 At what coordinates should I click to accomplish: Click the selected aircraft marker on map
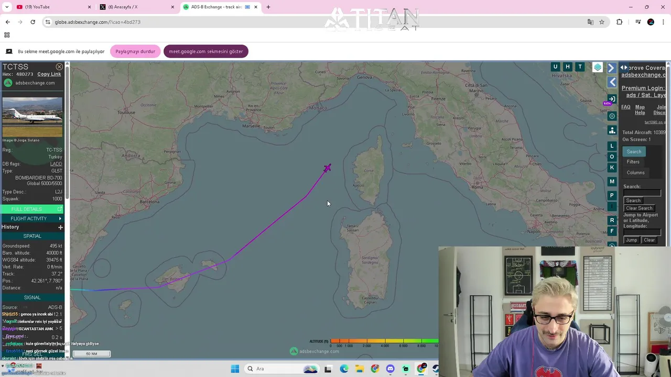click(327, 168)
